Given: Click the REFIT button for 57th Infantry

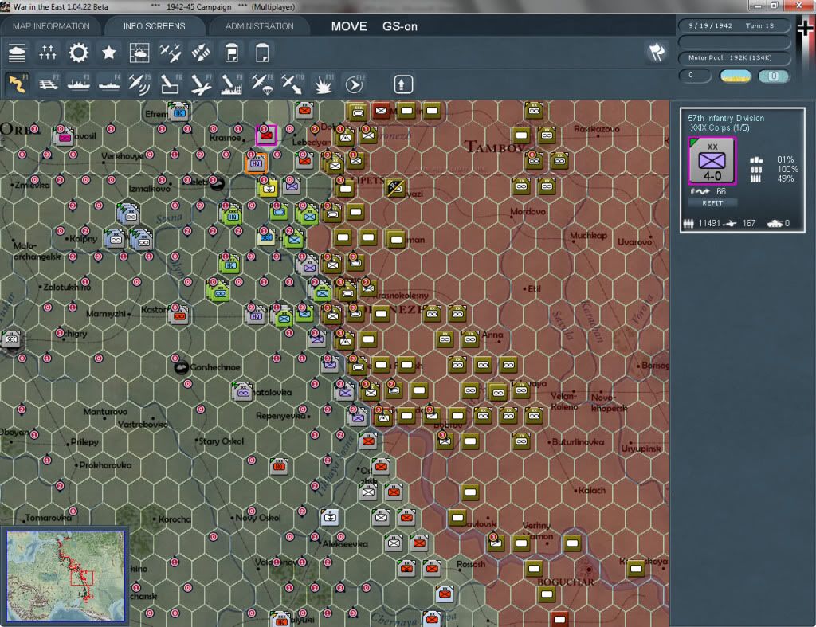Looking at the screenshot, I should tap(712, 203).
